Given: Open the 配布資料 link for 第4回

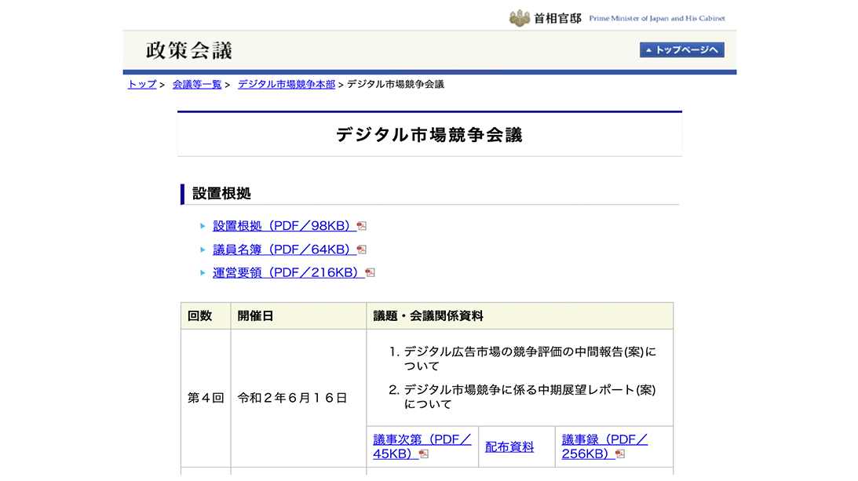Looking at the screenshot, I should [509, 447].
